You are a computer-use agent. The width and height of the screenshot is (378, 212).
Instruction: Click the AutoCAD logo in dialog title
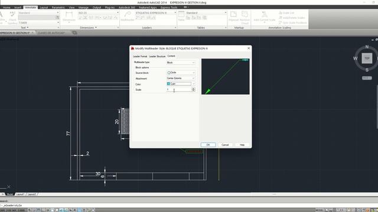132,48
